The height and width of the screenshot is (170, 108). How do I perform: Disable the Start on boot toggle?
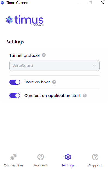click(15, 82)
